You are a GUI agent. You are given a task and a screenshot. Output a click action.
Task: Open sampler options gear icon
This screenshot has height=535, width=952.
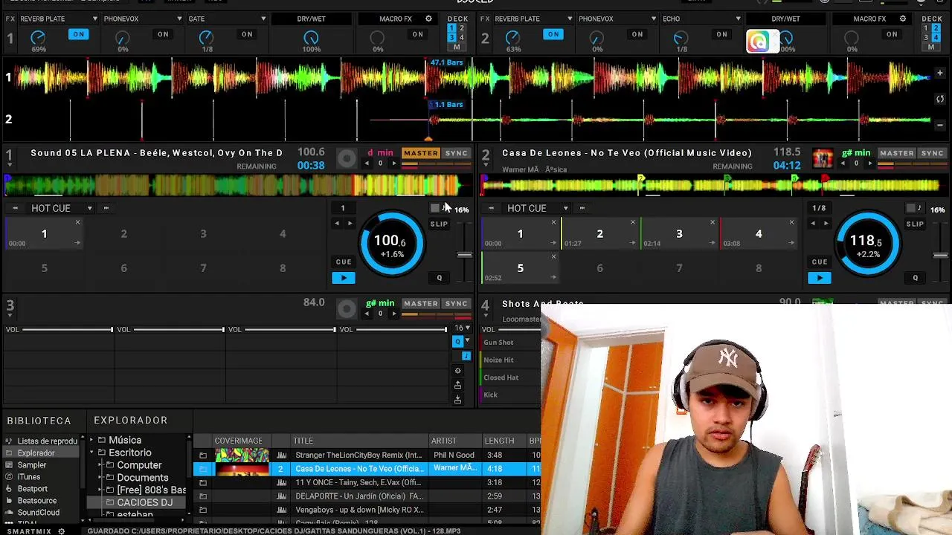pos(457,370)
